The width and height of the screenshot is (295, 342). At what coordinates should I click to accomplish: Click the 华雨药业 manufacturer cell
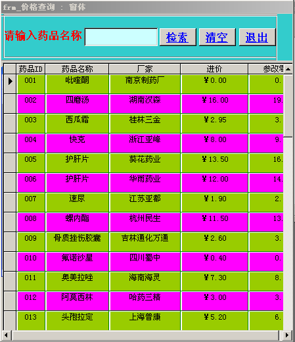[x=145, y=183]
